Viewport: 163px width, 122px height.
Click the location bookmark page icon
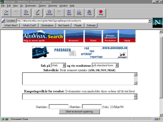3,21
